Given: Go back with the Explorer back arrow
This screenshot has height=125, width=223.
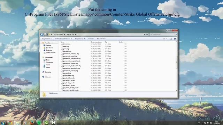Looking at the screenshot, I should (x=42, y=34).
